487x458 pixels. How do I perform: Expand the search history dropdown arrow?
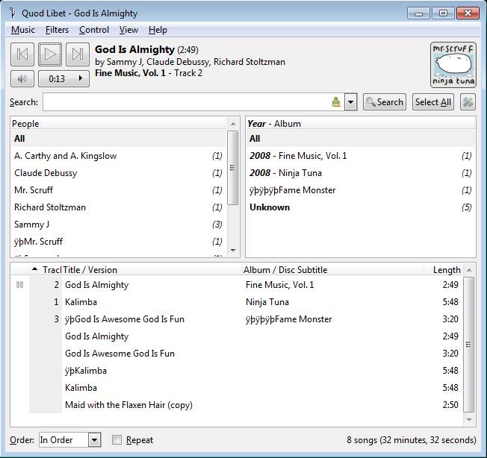(350, 102)
